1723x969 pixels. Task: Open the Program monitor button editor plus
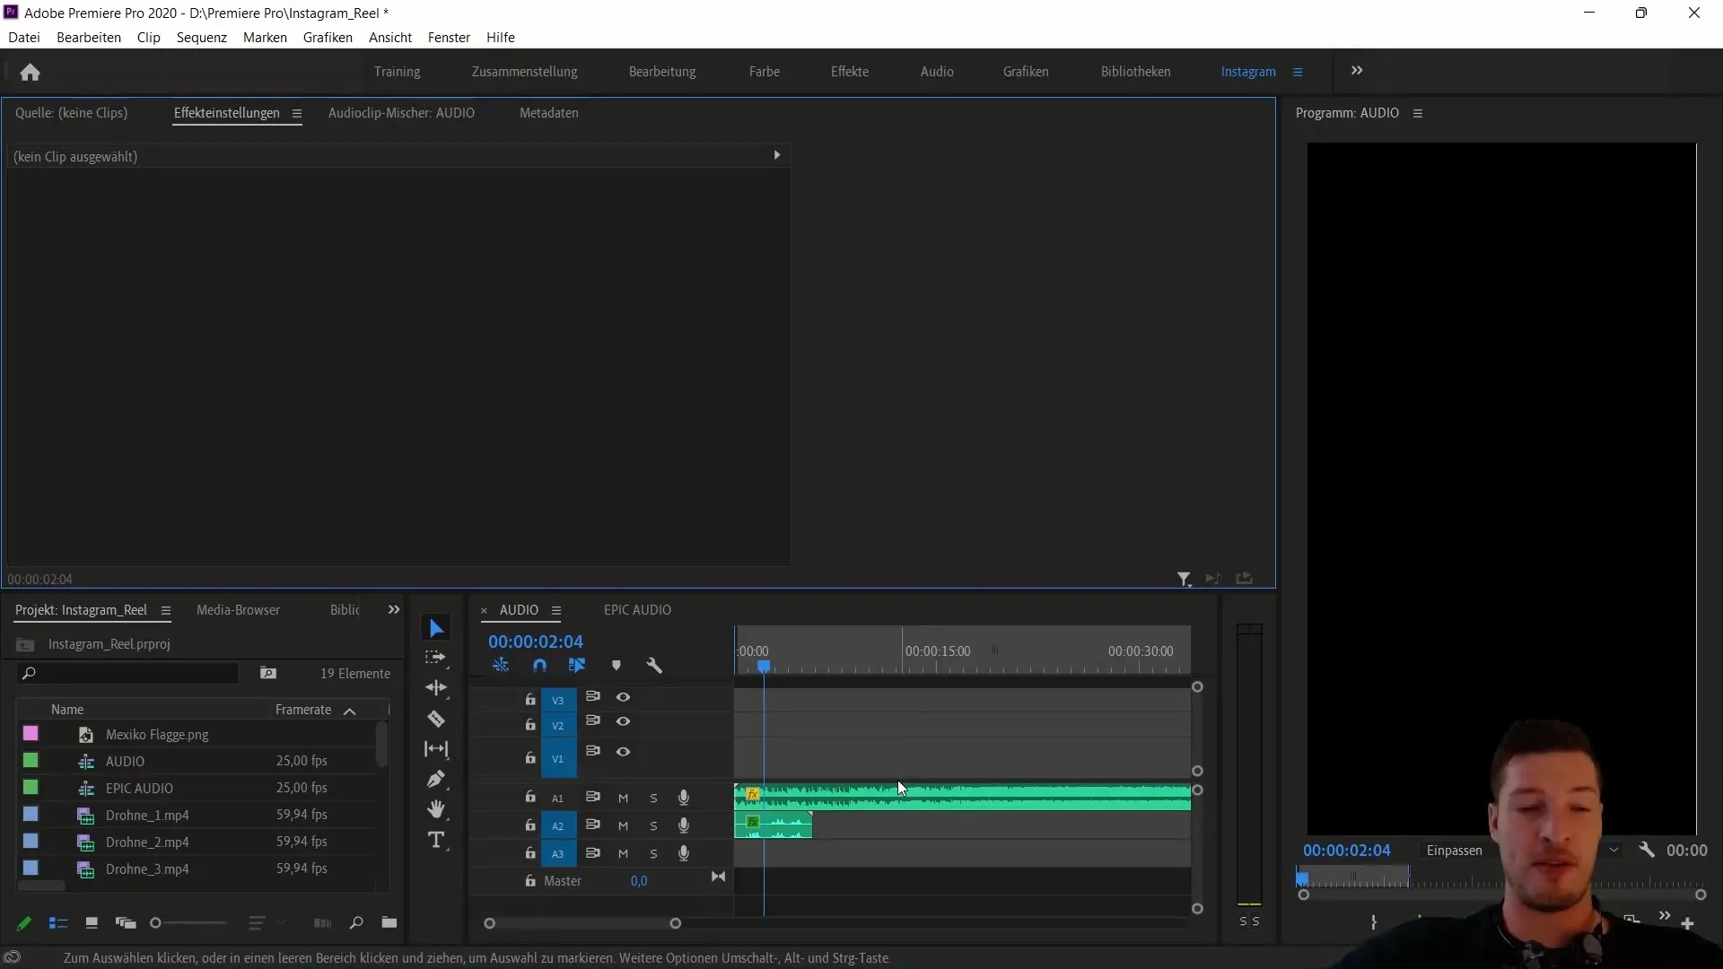[x=1687, y=923]
